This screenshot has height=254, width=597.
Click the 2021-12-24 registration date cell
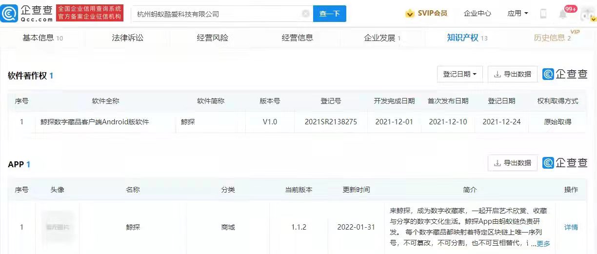pos(501,122)
